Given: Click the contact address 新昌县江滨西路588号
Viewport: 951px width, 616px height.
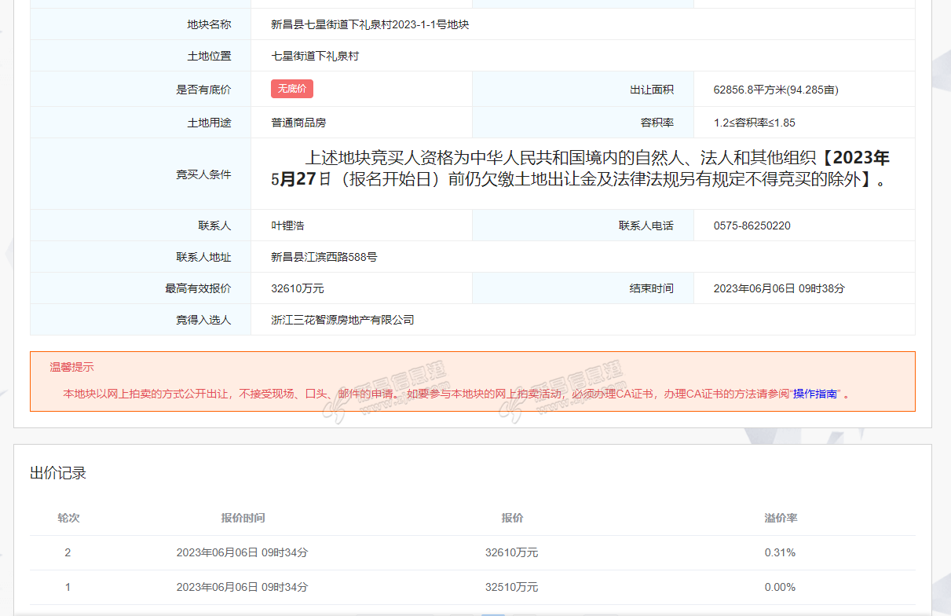Looking at the screenshot, I should 324,257.
